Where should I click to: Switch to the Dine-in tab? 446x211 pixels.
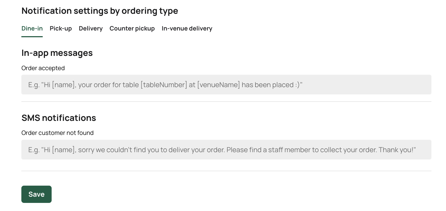click(x=32, y=29)
